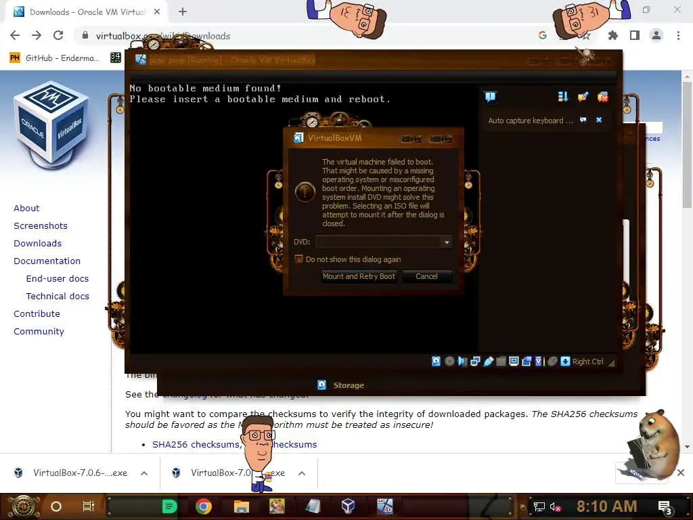Open the About link in the sidebar
Screen dimensions: 693x520
pos(26,209)
